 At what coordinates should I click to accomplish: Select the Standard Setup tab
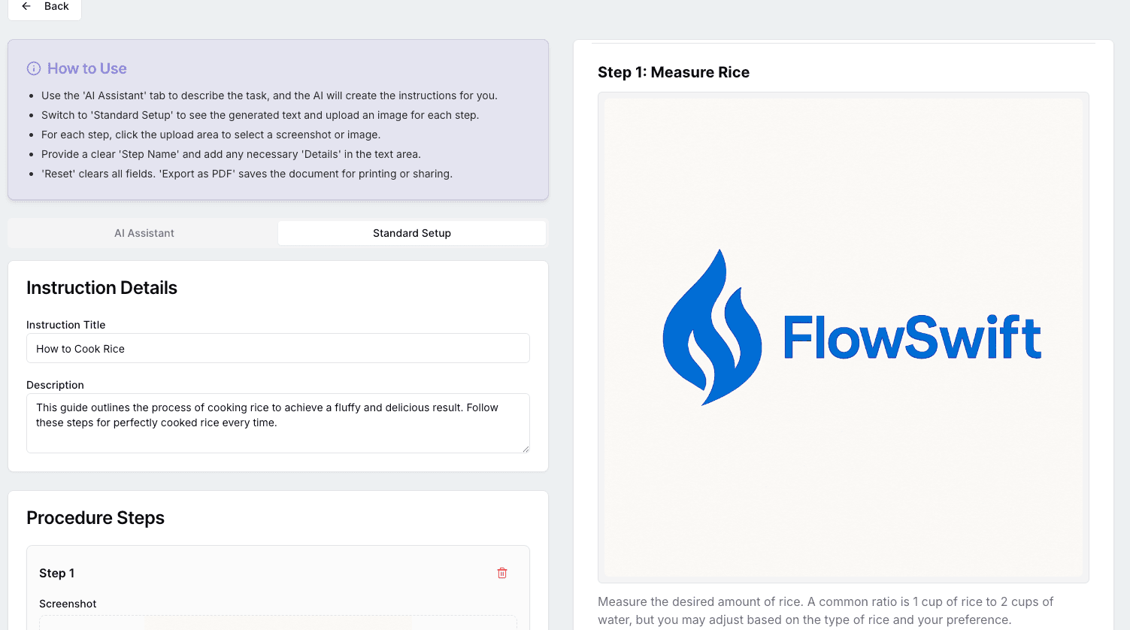[x=412, y=233]
